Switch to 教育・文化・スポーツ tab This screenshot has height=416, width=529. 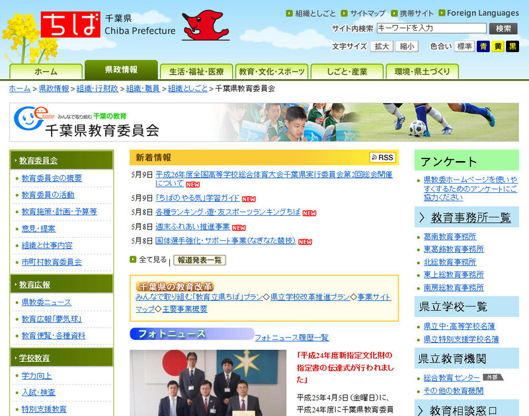(x=271, y=71)
